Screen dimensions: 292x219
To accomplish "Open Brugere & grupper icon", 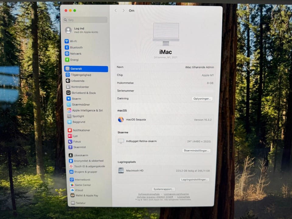I will pos(71,172).
